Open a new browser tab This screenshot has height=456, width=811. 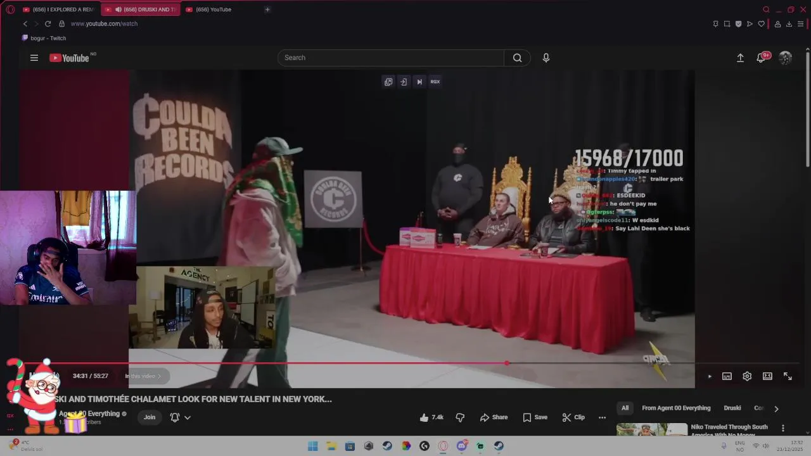click(x=267, y=9)
